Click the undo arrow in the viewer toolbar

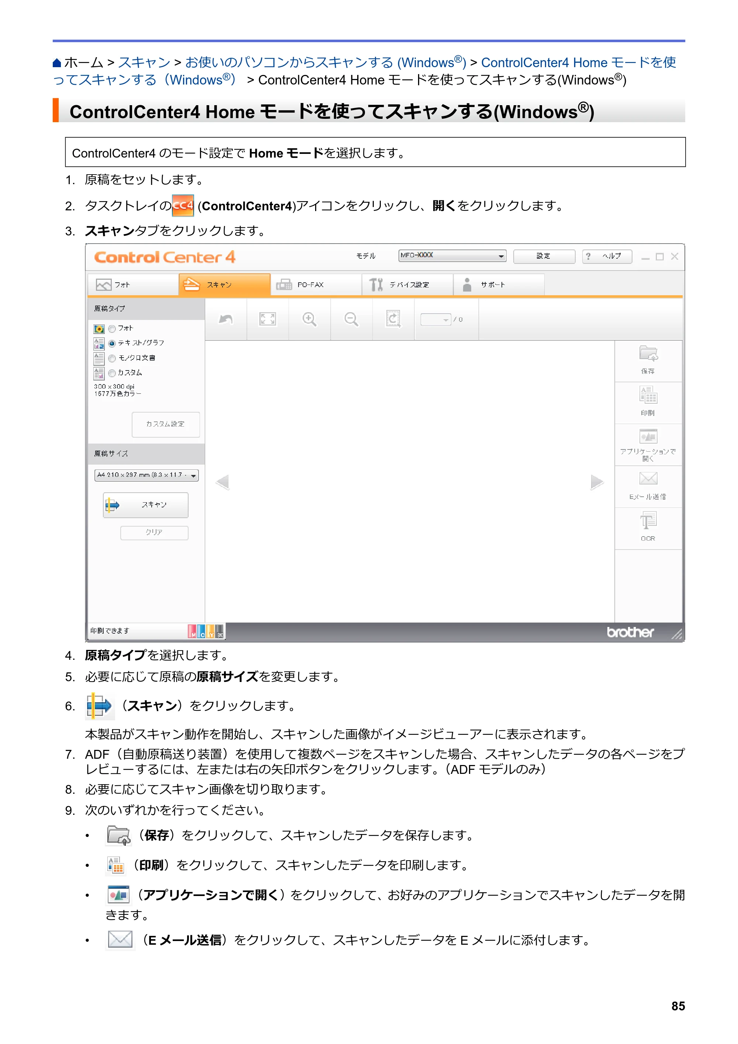click(225, 319)
